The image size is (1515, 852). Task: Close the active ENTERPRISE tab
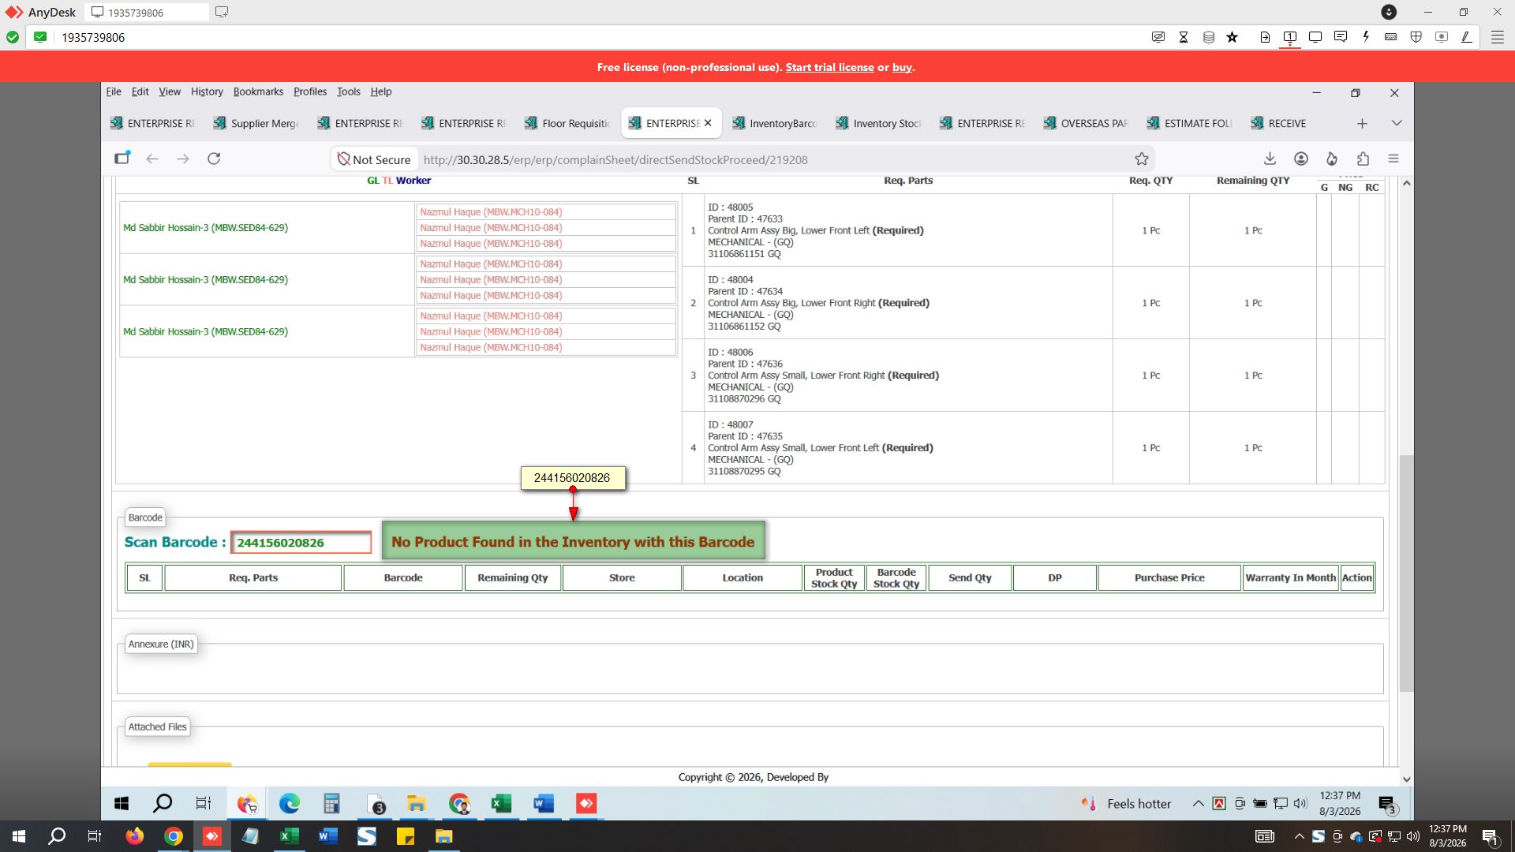click(x=708, y=123)
